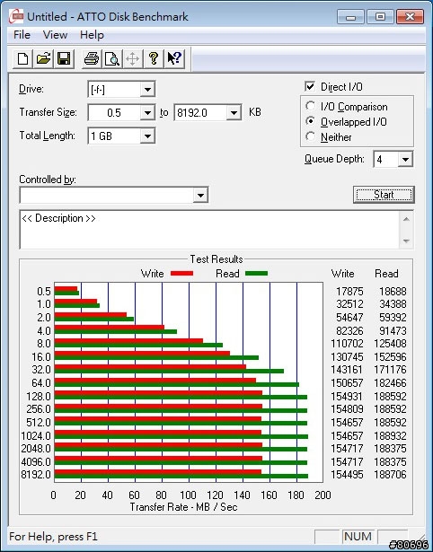Open the View menu
433x552 pixels.
click(x=55, y=35)
